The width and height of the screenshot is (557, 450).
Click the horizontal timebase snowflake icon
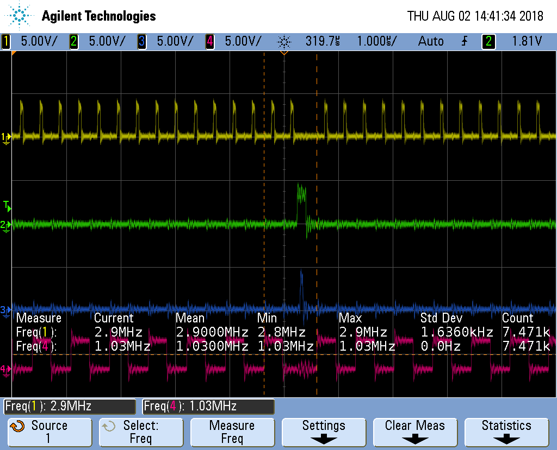285,41
